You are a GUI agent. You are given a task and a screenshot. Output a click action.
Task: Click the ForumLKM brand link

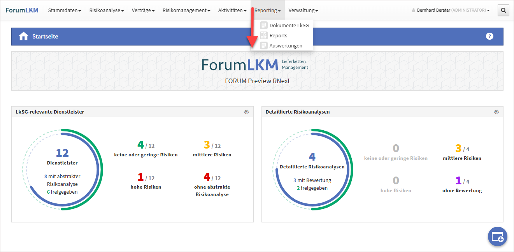[22, 10]
